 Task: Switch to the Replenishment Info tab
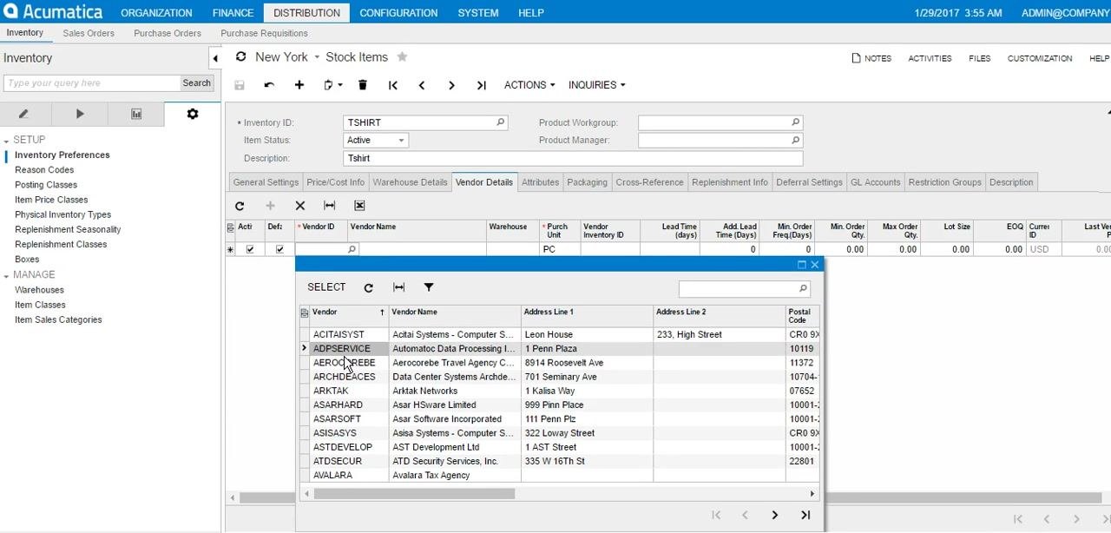click(730, 182)
